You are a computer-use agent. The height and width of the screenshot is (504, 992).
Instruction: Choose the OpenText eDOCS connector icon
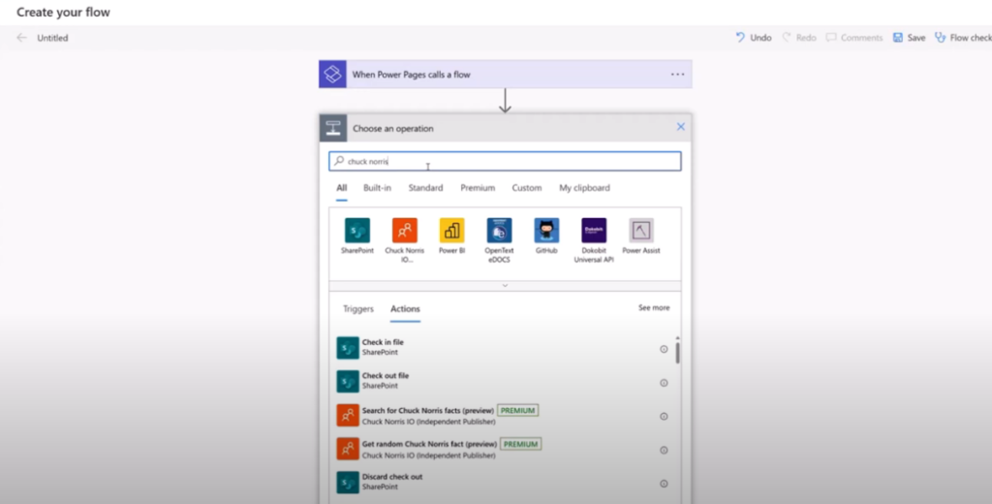click(499, 231)
